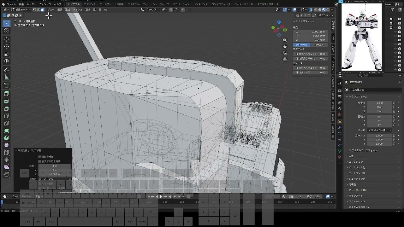Image resolution: width=404 pixels, height=227 pixels.
Task: Select the Extrude Region tool
Action: (x=6, y=94)
